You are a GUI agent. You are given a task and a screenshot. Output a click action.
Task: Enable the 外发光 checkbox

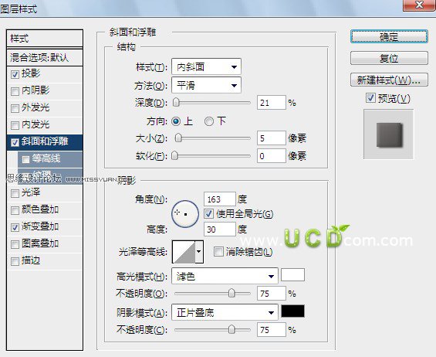[15, 108]
